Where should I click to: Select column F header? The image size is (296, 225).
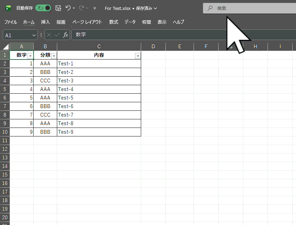[x=206, y=47]
